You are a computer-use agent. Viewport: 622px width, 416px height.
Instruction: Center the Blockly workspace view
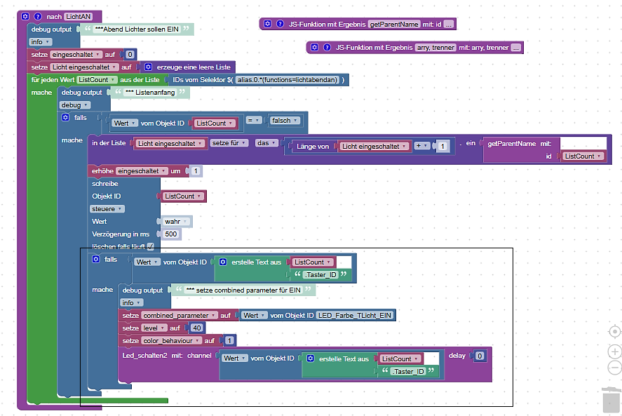pyautogui.click(x=614, y=331)
